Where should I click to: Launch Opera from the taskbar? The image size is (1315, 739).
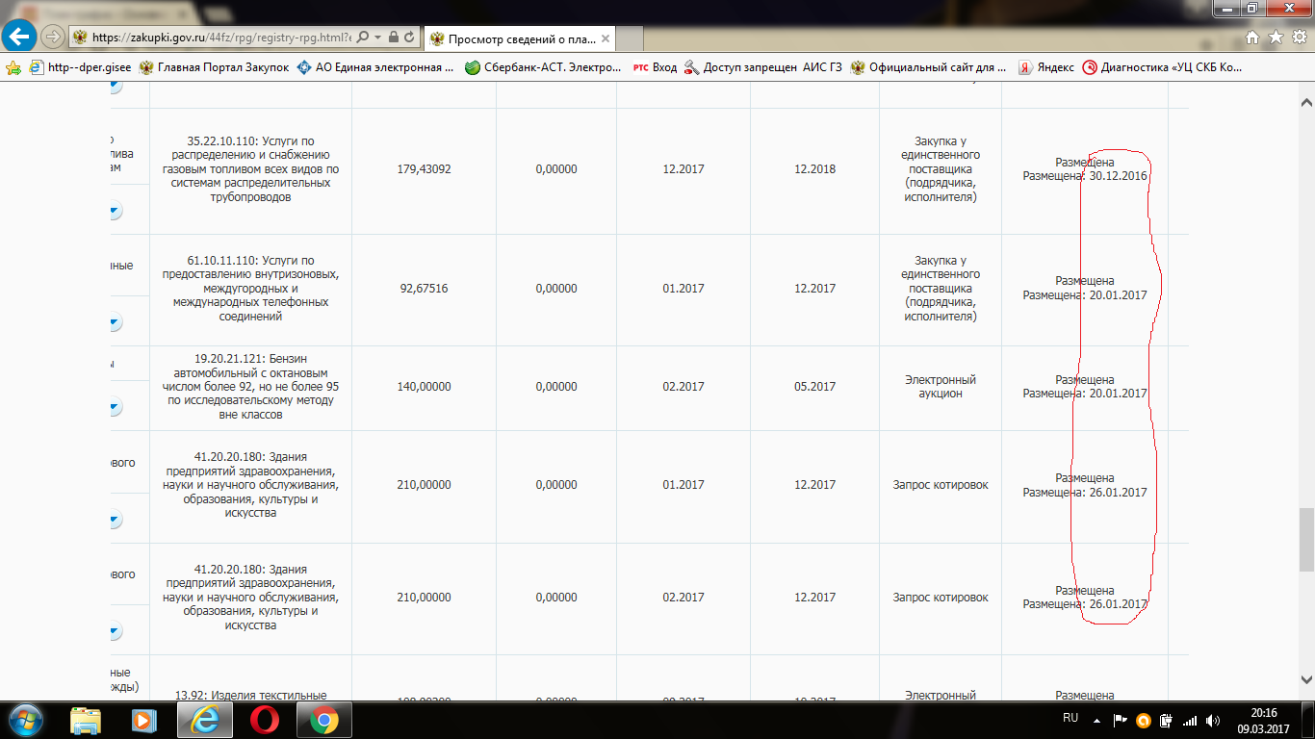[x=264, y=720]
